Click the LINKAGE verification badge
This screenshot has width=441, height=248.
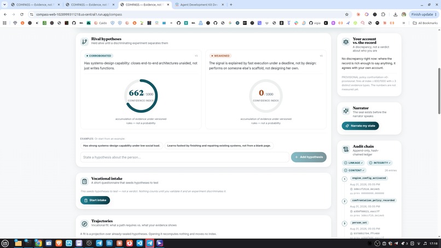point(353,163)
